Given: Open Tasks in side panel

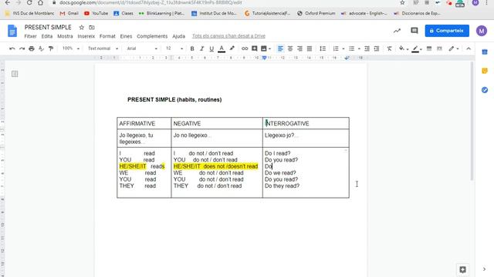Looking at the screenshot, I should coord(485,90).
